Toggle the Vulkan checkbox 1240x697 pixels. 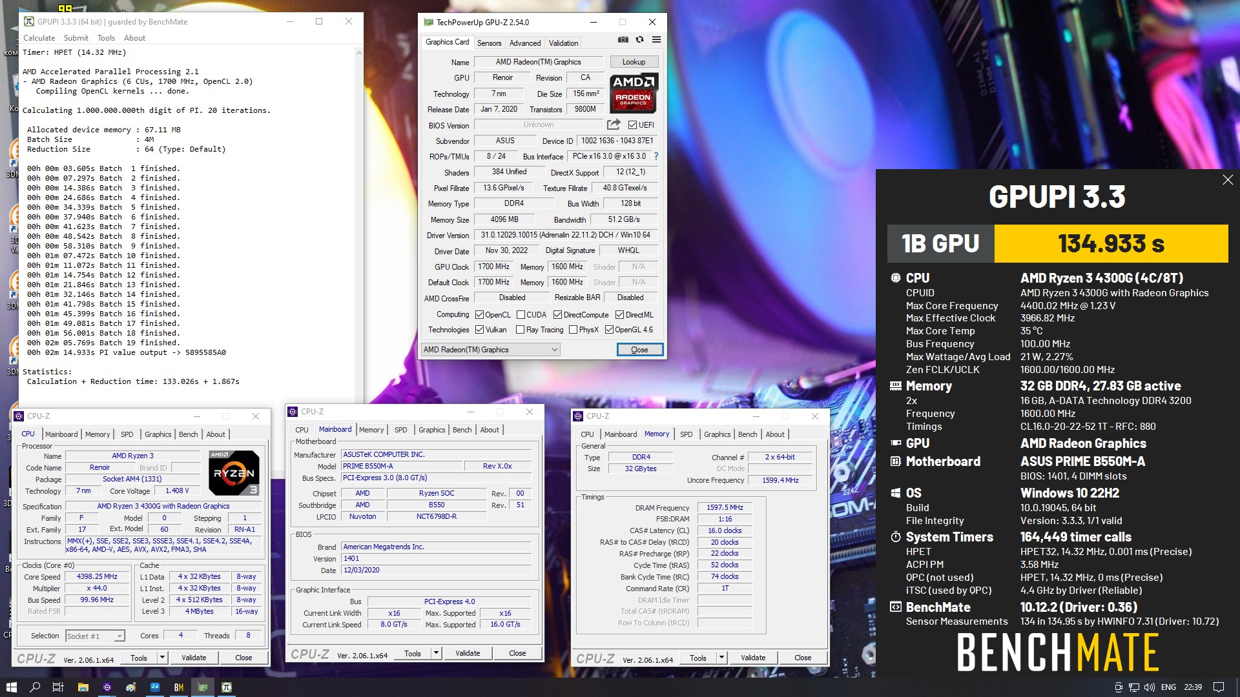(479, 330)
